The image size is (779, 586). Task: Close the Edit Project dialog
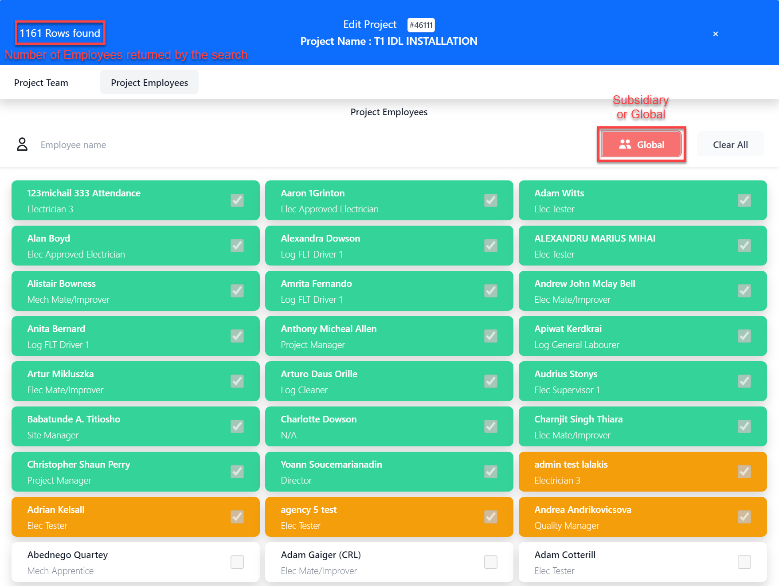715,34
